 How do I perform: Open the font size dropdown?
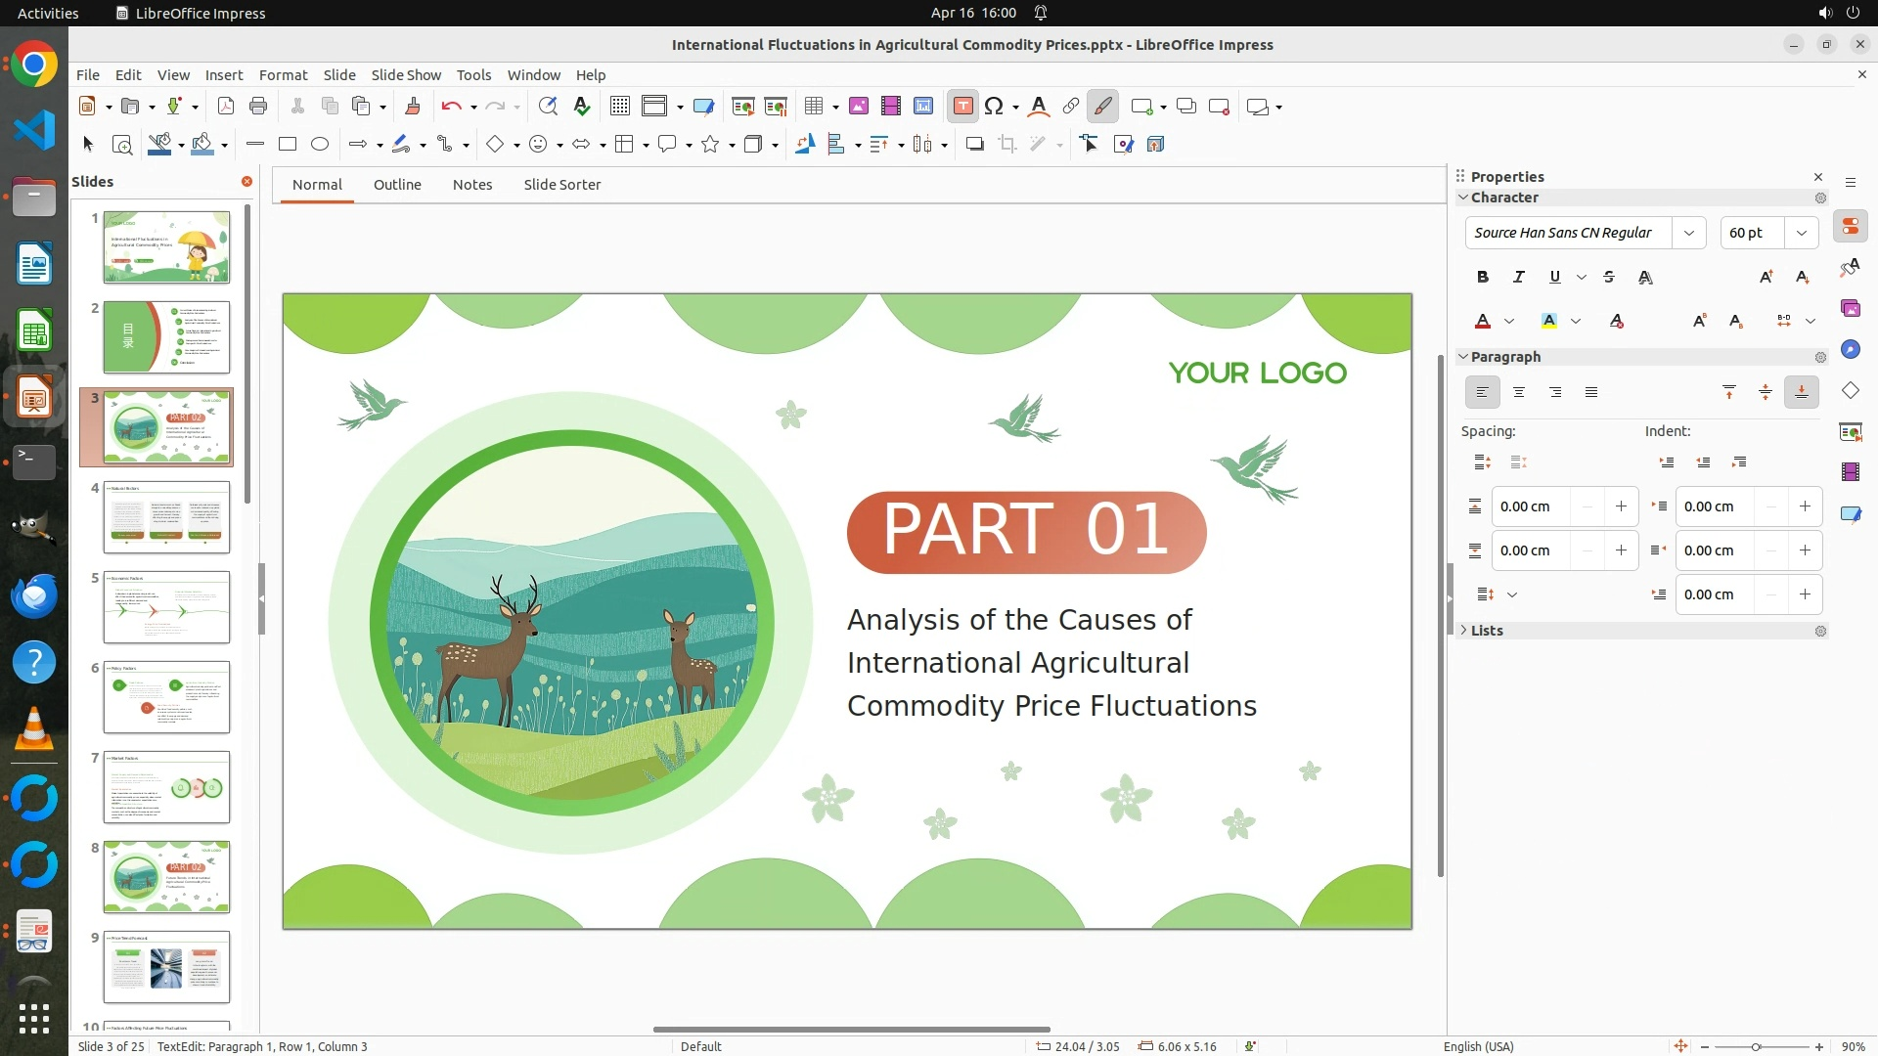[x=1801, y=233]
